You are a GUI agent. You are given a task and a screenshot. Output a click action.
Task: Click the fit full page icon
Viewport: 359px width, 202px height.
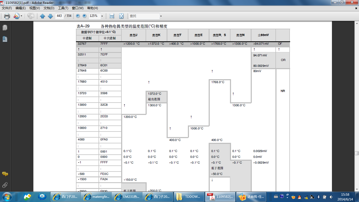[x=121, y=16]
